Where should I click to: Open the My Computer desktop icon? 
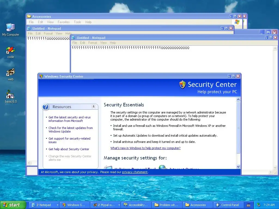point(11,29)
